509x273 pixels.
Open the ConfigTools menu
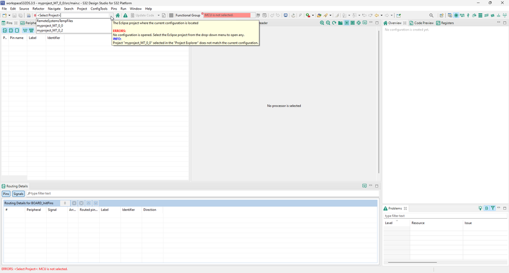click(99, 9)
